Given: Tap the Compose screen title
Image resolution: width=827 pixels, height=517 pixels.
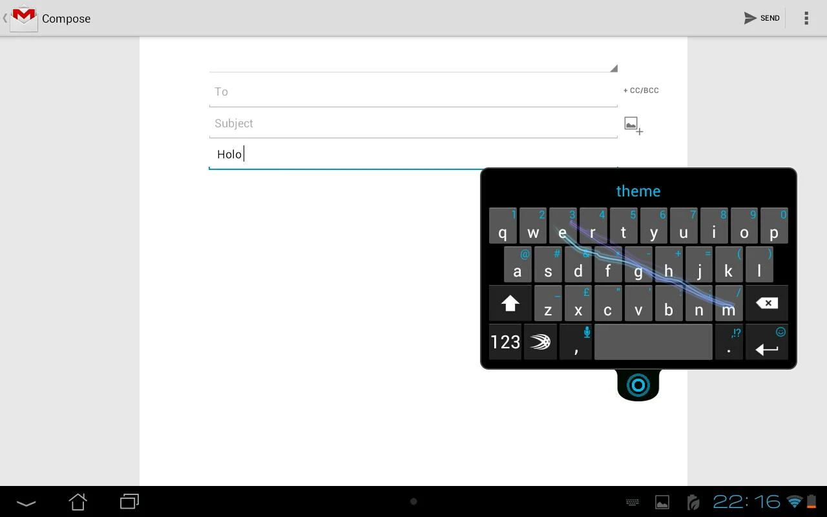Looking at the screenshot, I should click(x=66, y=18).
